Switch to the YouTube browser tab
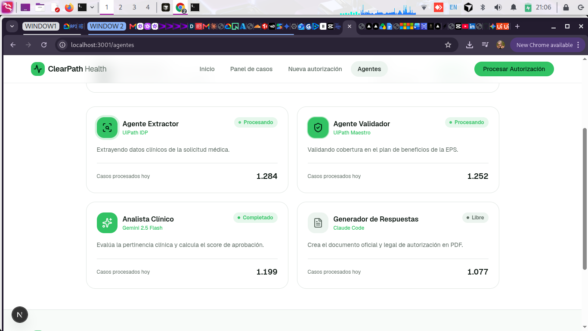 click(x=465, y=26)
